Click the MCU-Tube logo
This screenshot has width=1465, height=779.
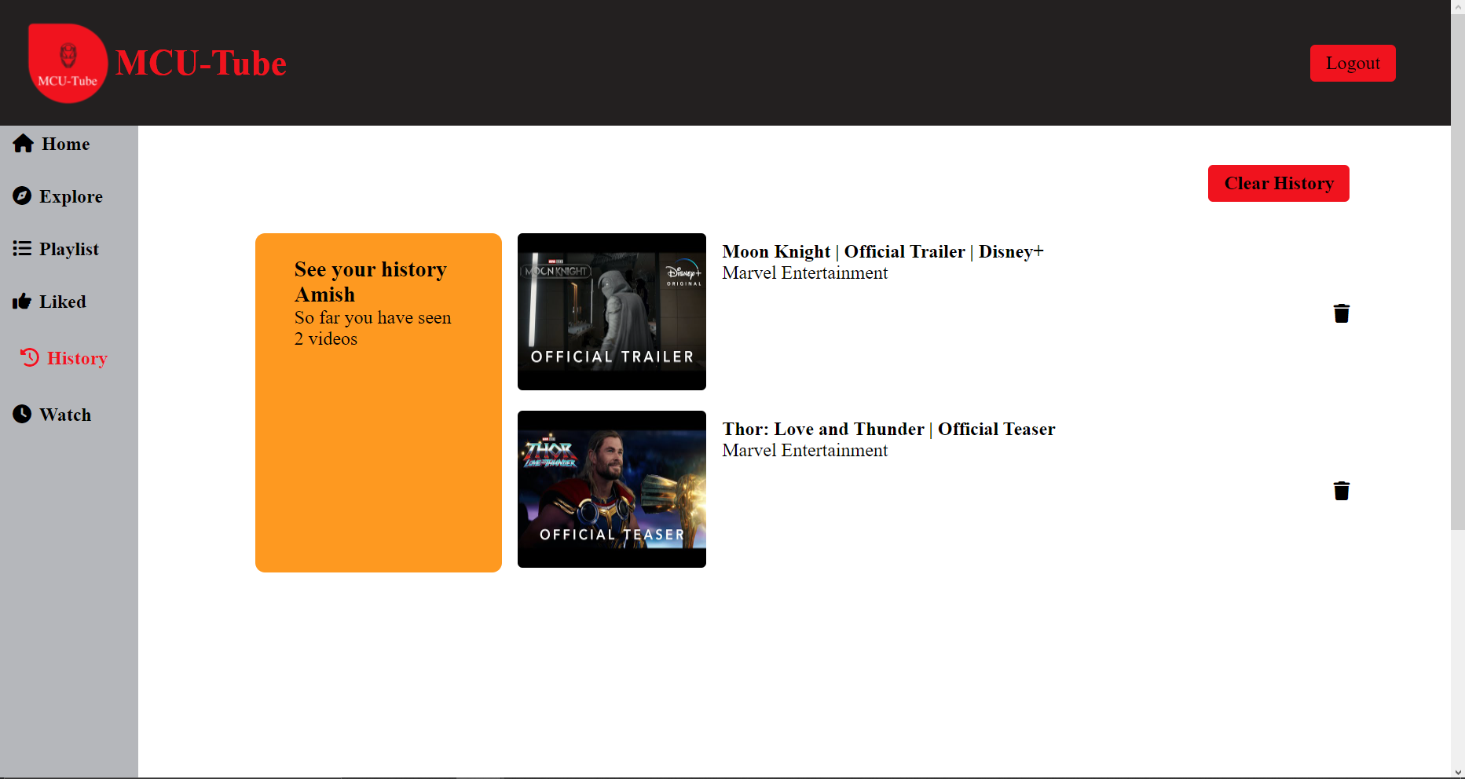tap(68, 64)
